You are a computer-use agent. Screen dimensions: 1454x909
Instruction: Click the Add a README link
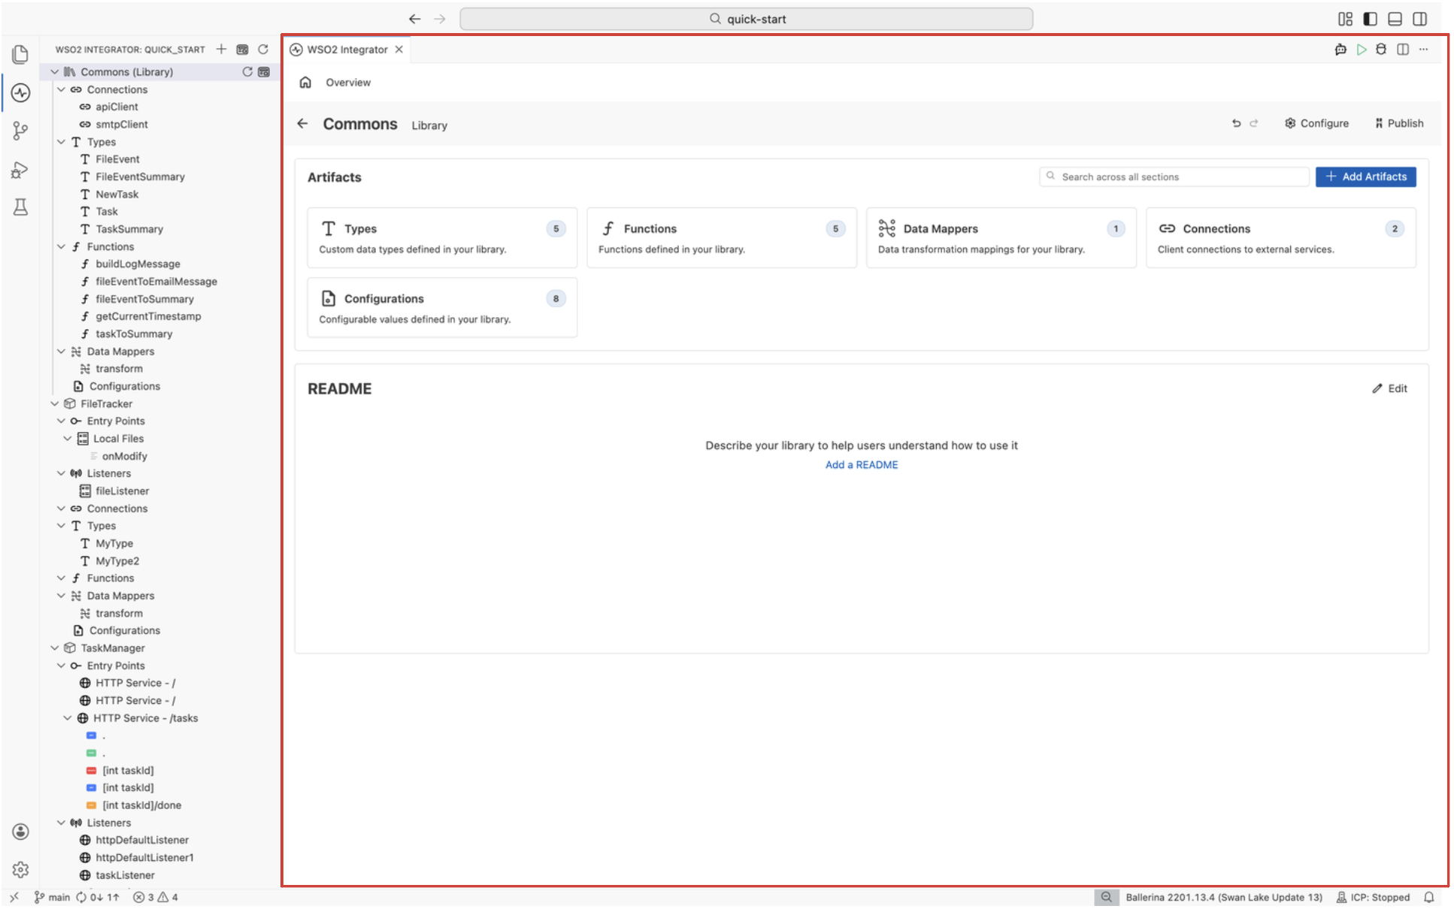(x=862, y=465)
